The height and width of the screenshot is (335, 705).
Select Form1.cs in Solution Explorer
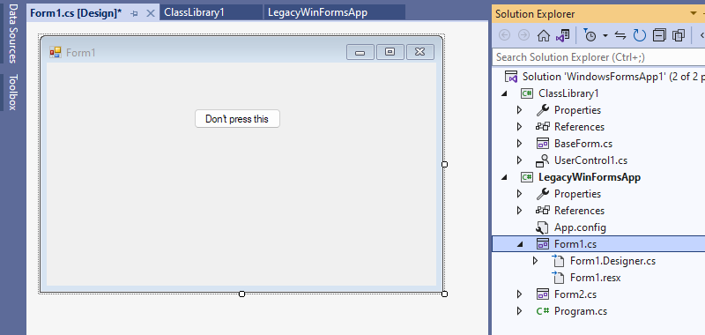click(x=575, y=244)
